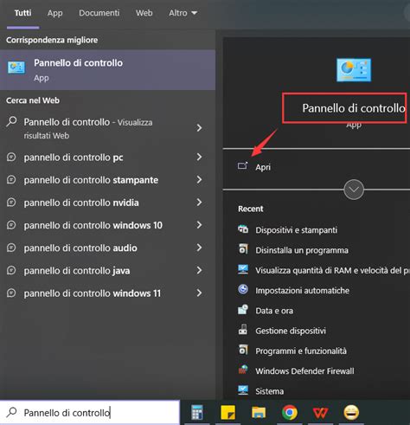The width and height of the screenshot is (410, 425).
Task: Click 'Pannello di controllo' title in preview pane
Action: [354, 108]
